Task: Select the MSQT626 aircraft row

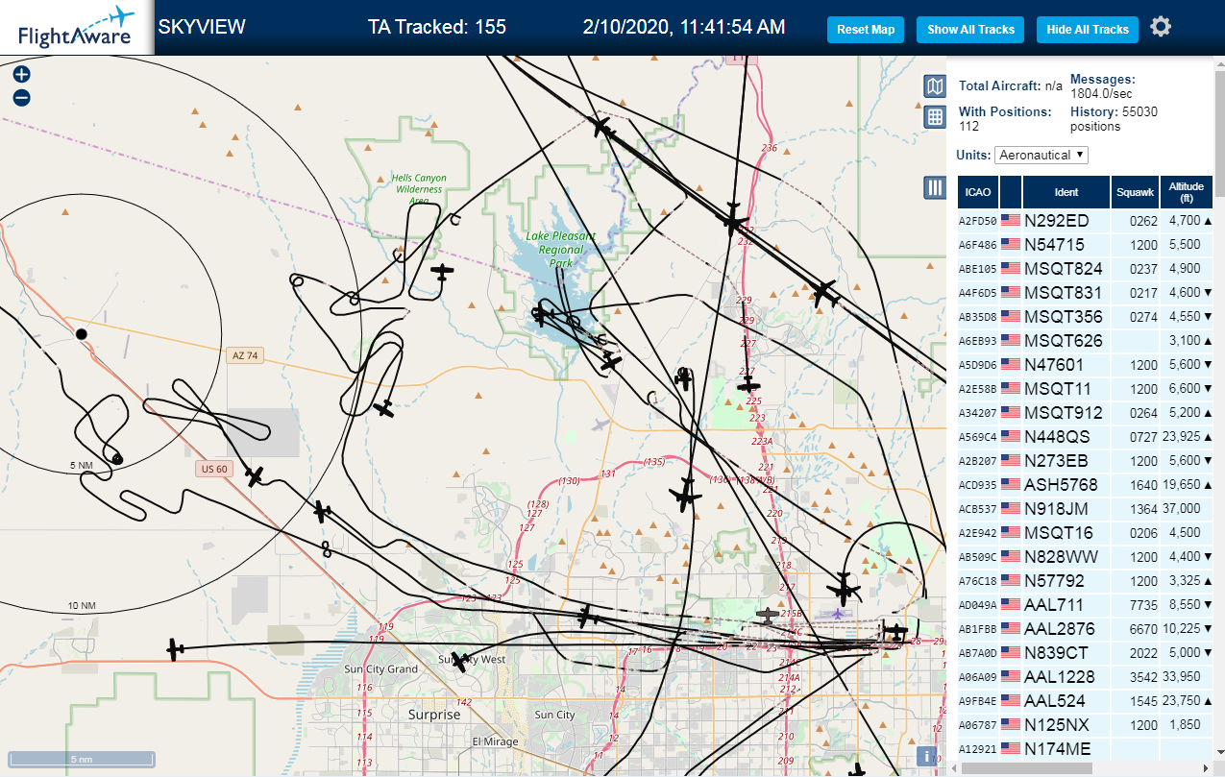Action: [x=1086, y=340]
